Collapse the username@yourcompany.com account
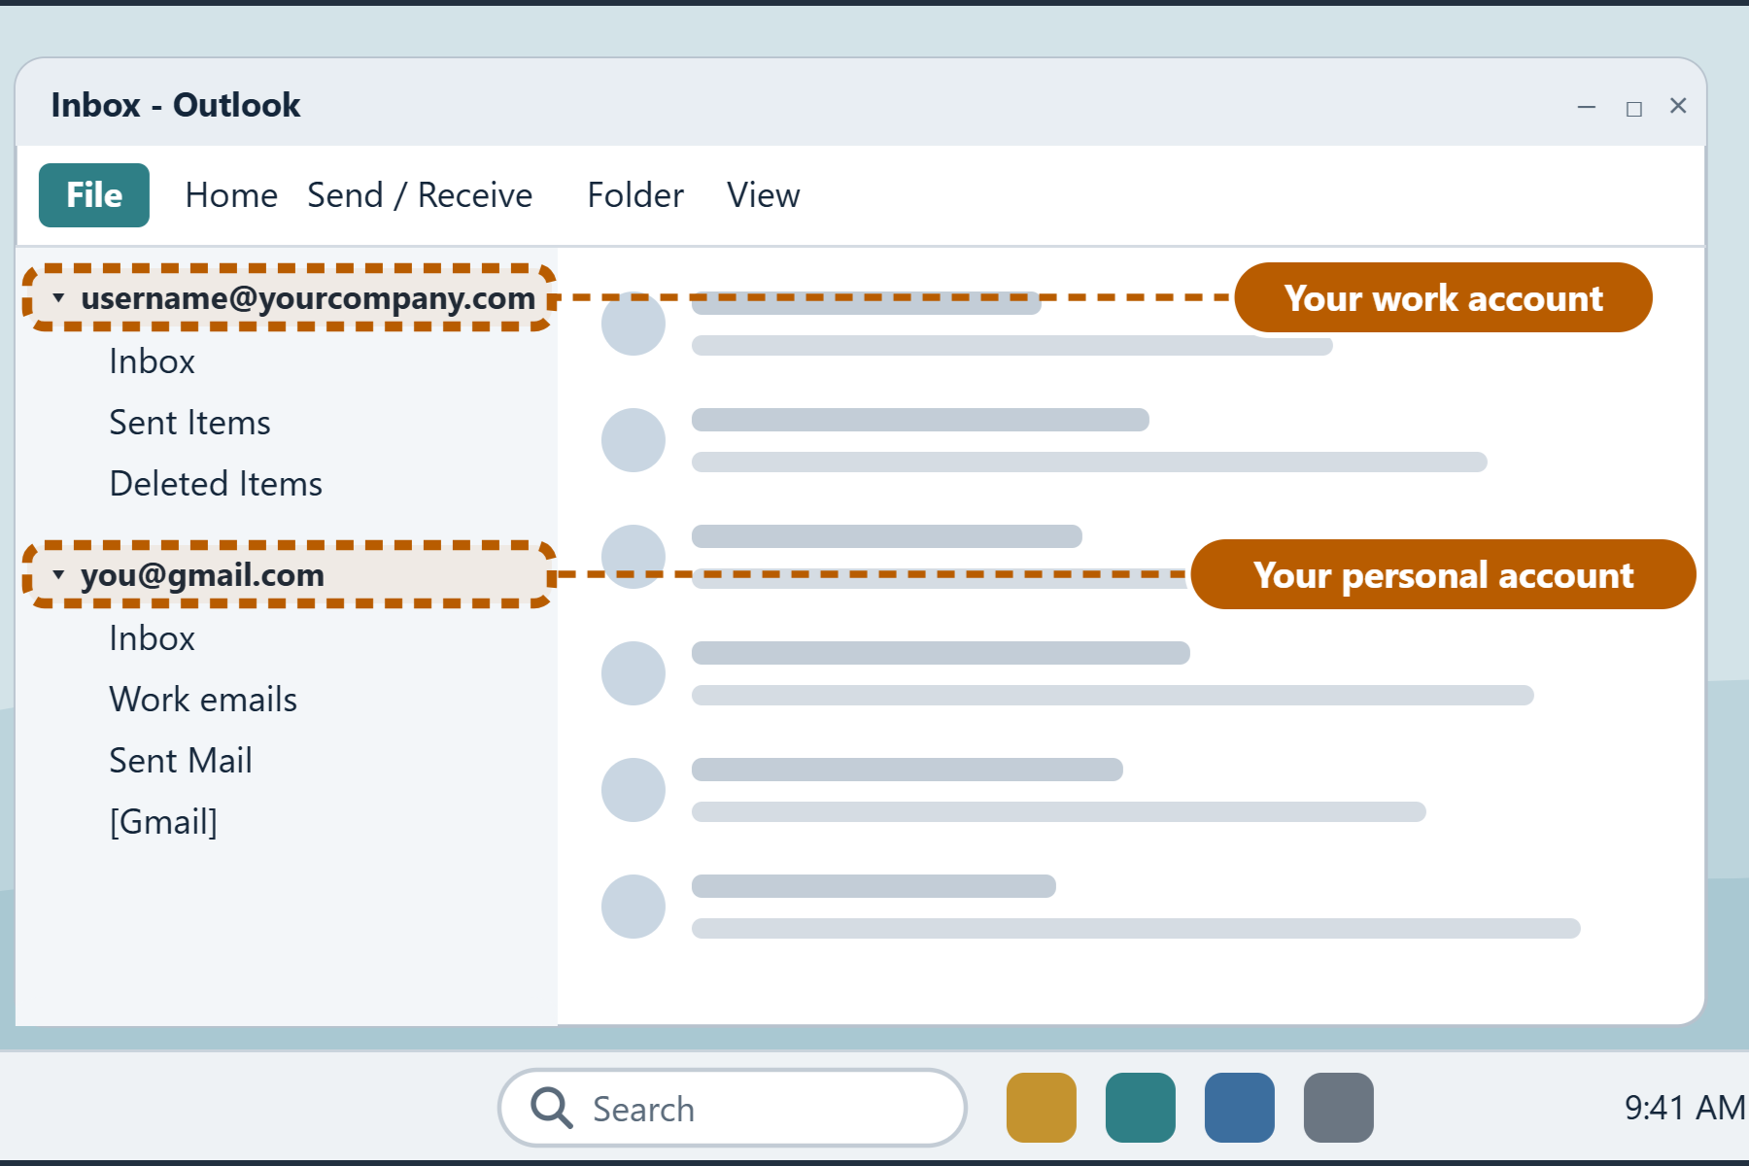Screen dimensions: 1749x1166 click(58, 298)
